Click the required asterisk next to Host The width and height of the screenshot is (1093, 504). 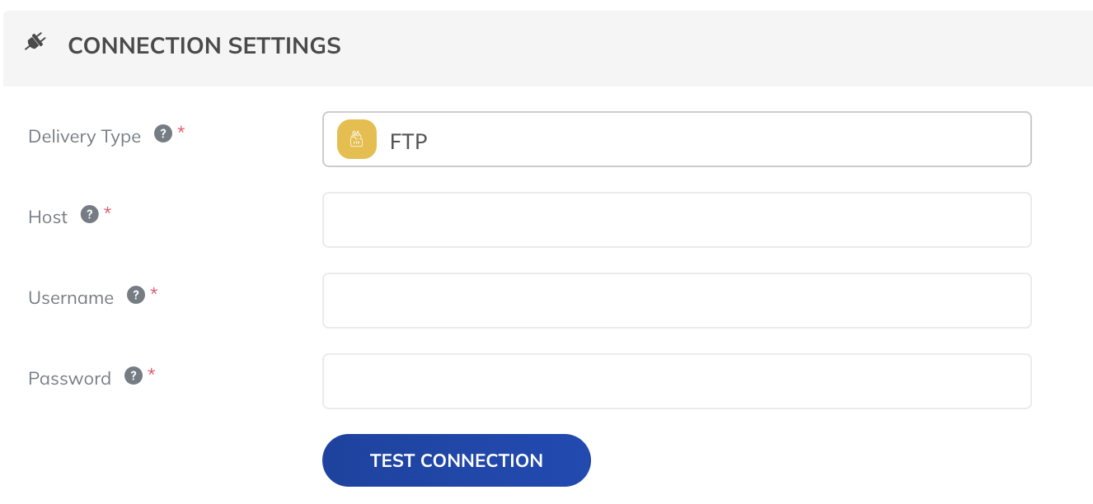point(107,211)
